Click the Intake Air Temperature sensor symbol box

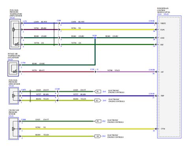tap(13, 68)
